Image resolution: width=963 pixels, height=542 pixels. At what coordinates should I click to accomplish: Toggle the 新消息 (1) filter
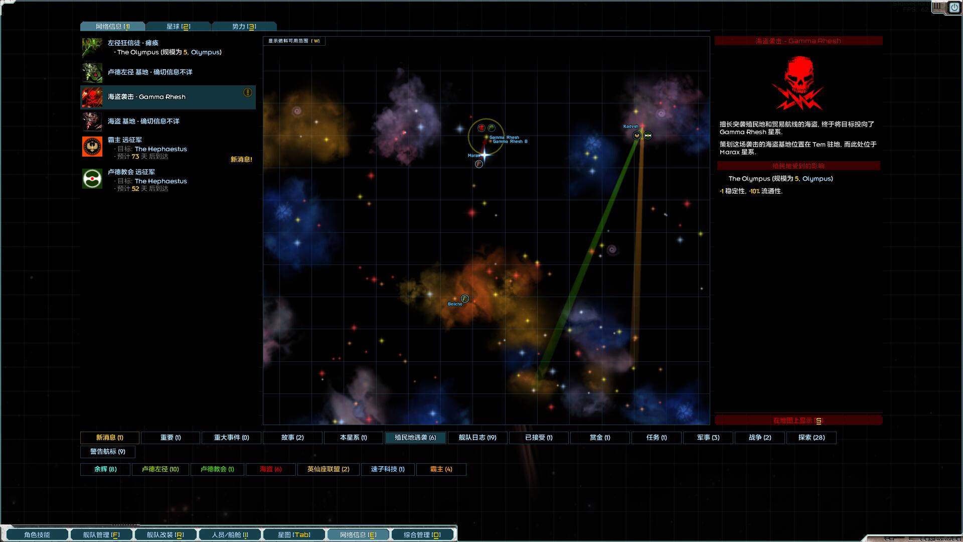110,438
